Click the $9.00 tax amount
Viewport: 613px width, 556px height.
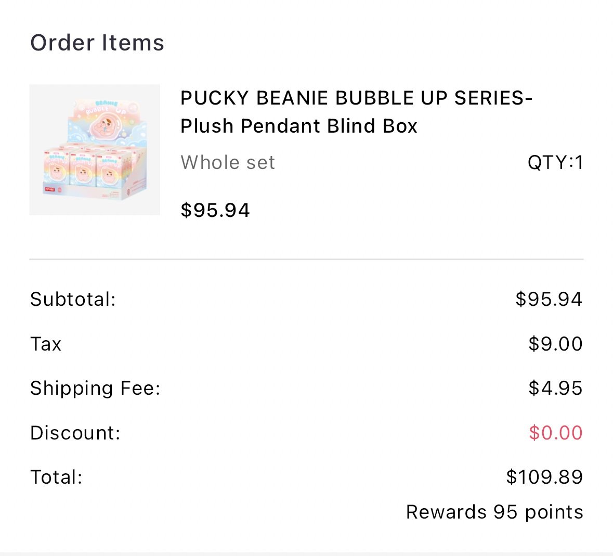(x=555, y=344)
